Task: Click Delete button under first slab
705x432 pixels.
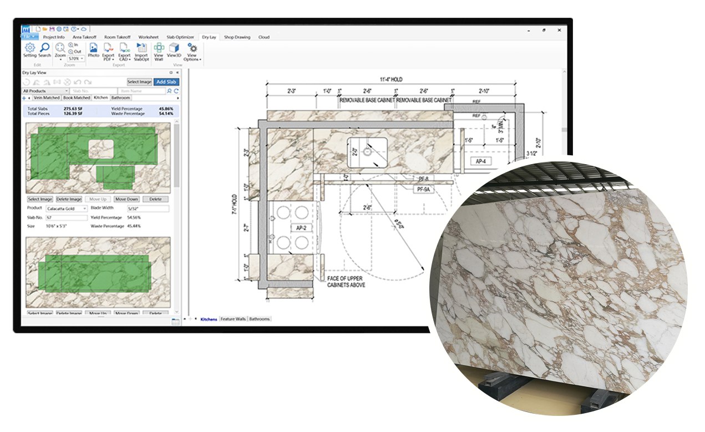Action: [x=155, y=199]
